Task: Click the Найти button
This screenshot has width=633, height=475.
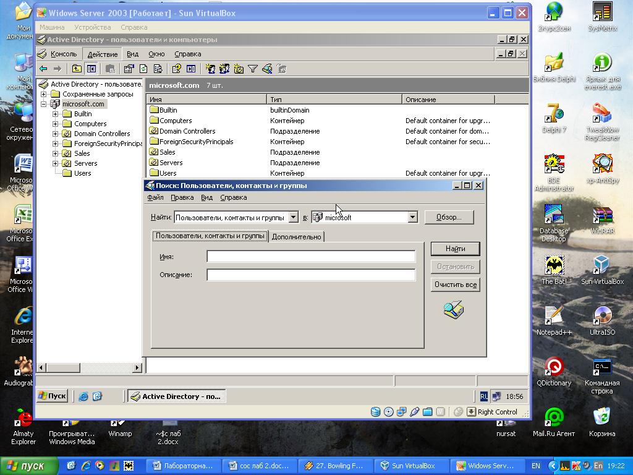Action: coord(456,249)
